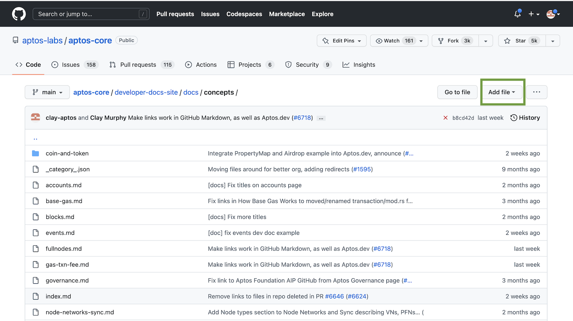Click the three-dot more options button
This screenshot has width=573, height=321.
coord(536,92)
